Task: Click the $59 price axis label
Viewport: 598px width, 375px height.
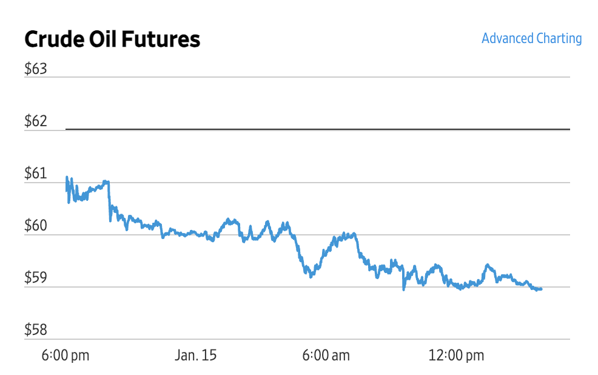Action: pos(36,279)
